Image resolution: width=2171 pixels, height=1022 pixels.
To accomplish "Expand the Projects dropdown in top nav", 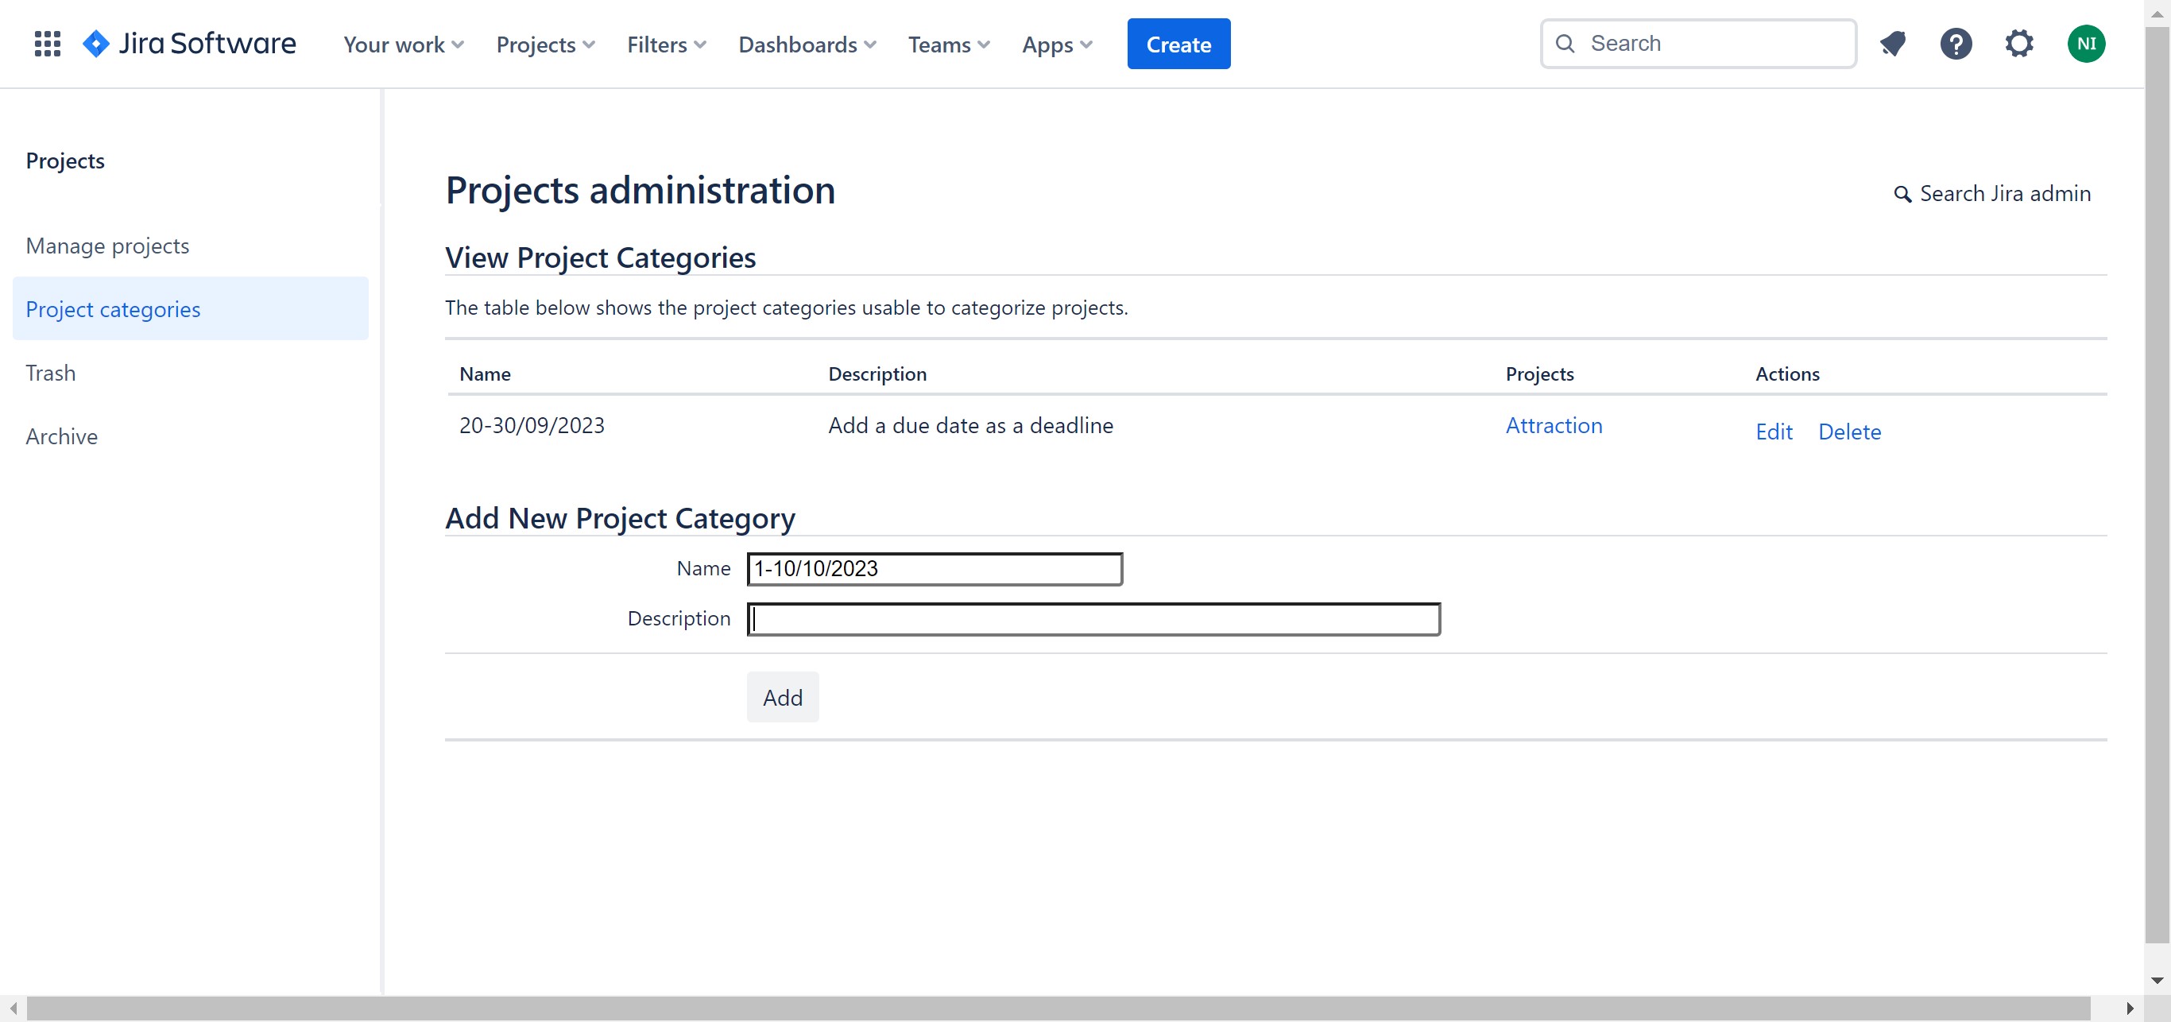I will pos(545,45).
